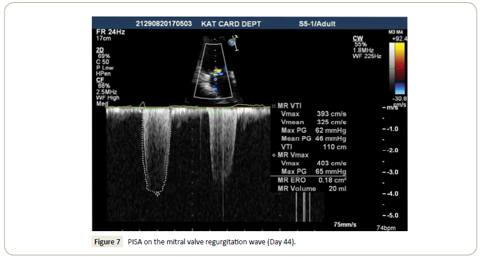Select the CW Doppler mode label
The image size is (481, 257).
(x=357, y=37)
